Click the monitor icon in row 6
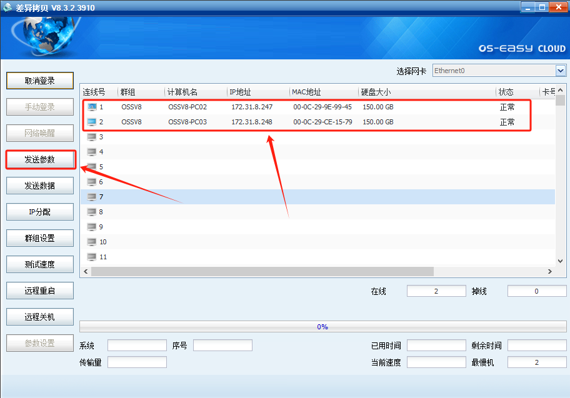The height and width of the screenshot is (398, 570). 92,182
